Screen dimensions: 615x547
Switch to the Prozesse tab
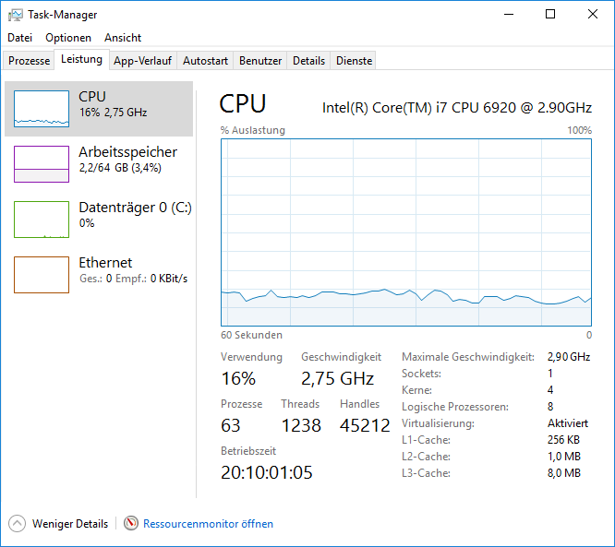tap(29, 61)
